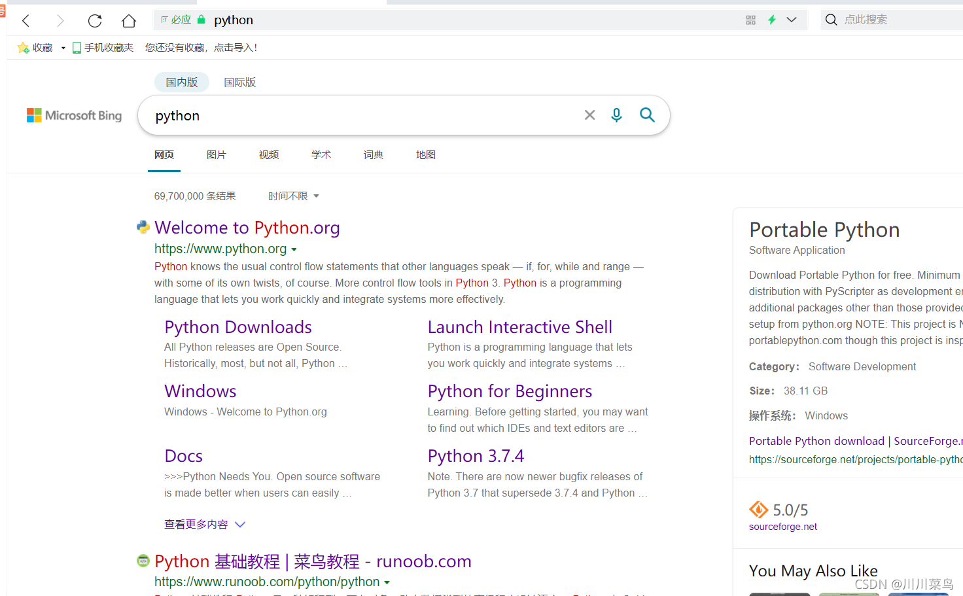This screenshot has height=596, width=963.
Task: Expand the favorites dropdown arrow next to 收藏
Action: [63, 48]
